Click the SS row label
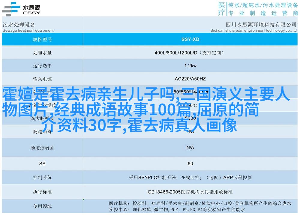The image size is (300, 215). click(42, 163)
